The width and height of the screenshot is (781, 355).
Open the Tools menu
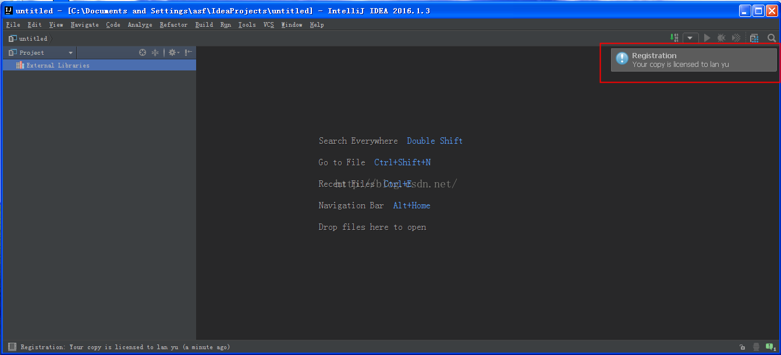point(247,24)
